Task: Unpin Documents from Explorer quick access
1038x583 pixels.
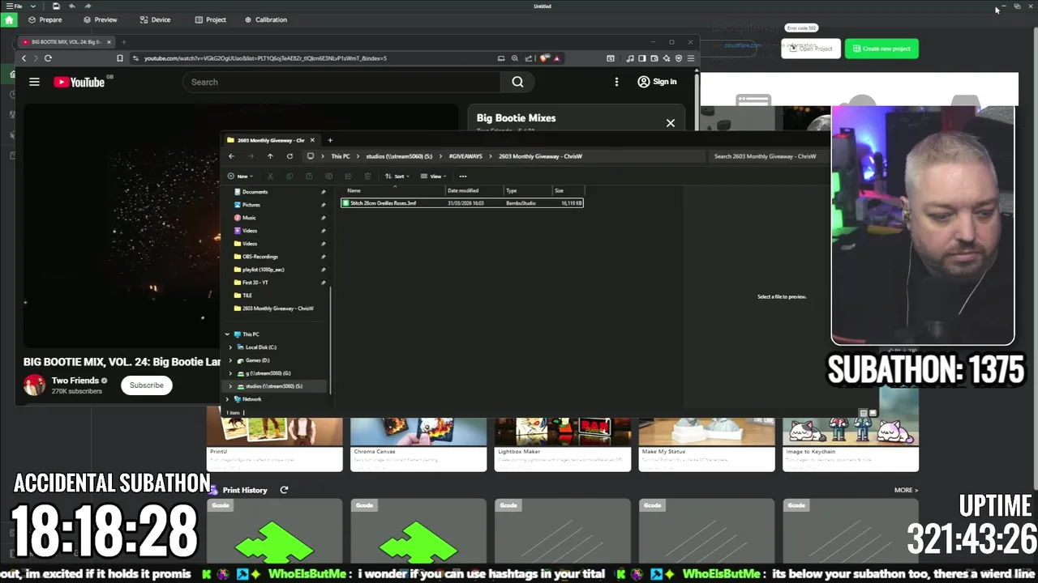Action: [x=323, y=192]
